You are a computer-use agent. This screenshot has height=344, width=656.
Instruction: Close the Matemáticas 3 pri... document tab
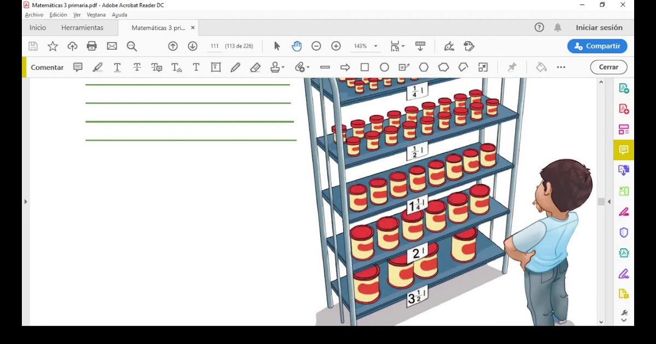(x=192, y=27)
